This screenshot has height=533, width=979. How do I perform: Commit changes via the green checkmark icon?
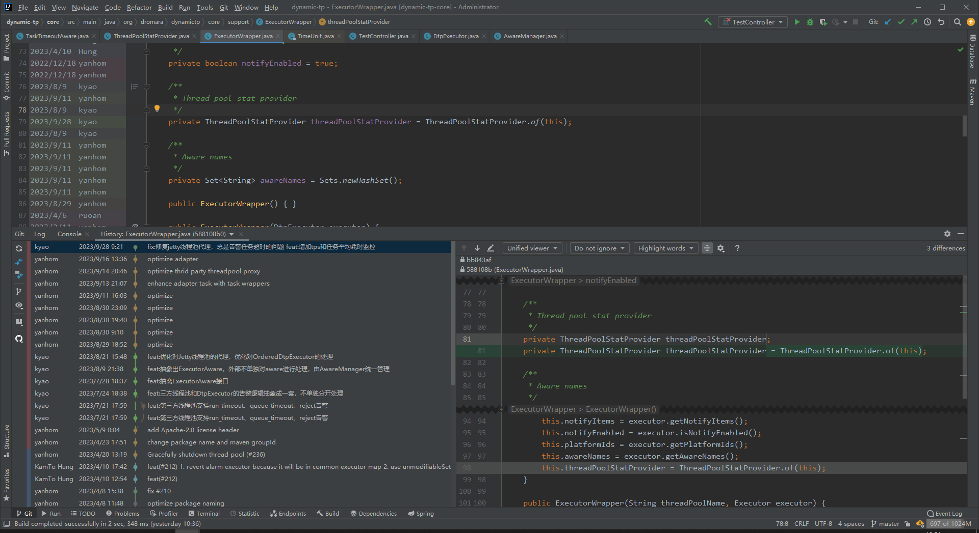pyautogui.click(x=901, y=22)
